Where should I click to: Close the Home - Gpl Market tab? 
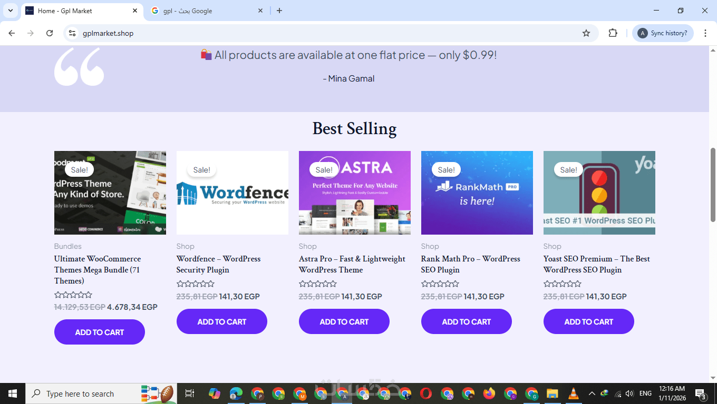(135, 11)
